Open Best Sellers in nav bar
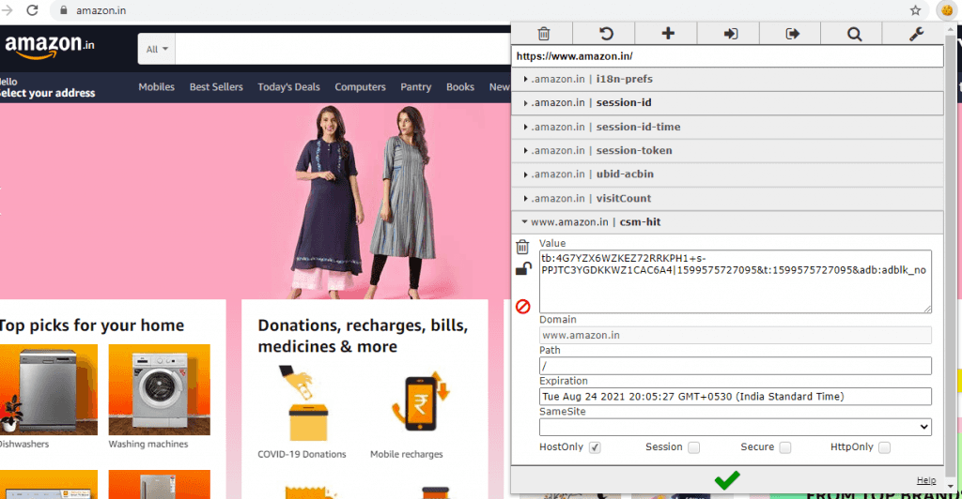This screenshot has height=499, width=962. point(216,87)
